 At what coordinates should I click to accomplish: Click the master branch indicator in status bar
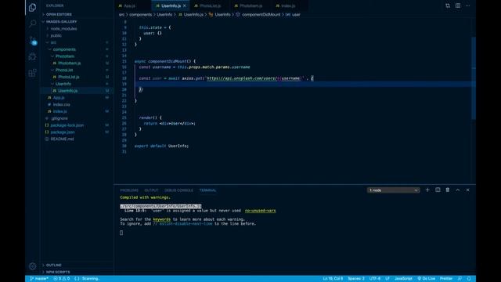39,279
